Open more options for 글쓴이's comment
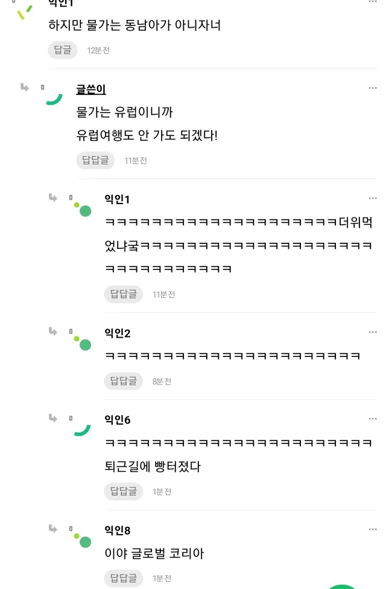 point(373,88)
